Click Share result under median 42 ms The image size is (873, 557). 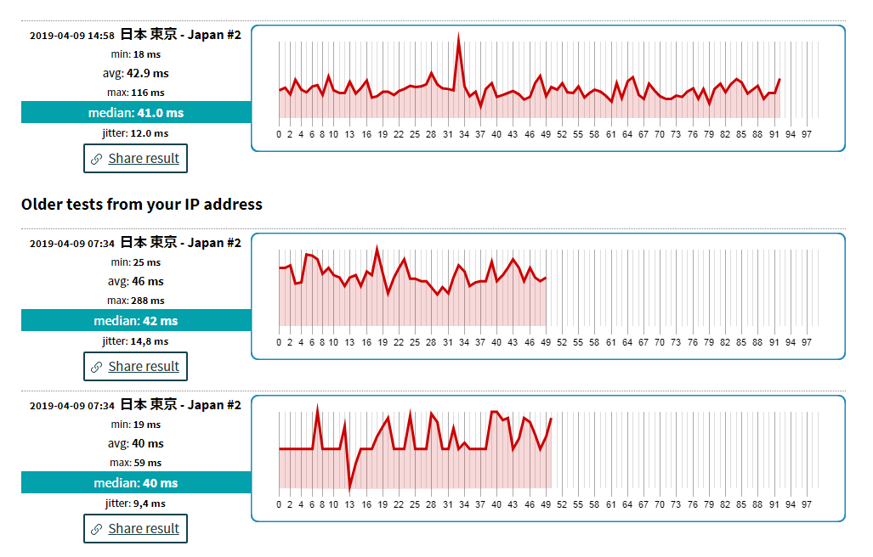pyautogui.click(x=135, y=366)
